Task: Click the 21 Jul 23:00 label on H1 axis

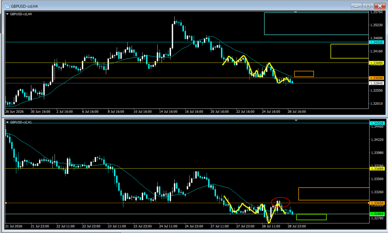Action: coord(40,226)
